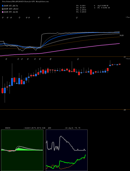
Task: Click the MACD panel title
Action: point(8,128)
